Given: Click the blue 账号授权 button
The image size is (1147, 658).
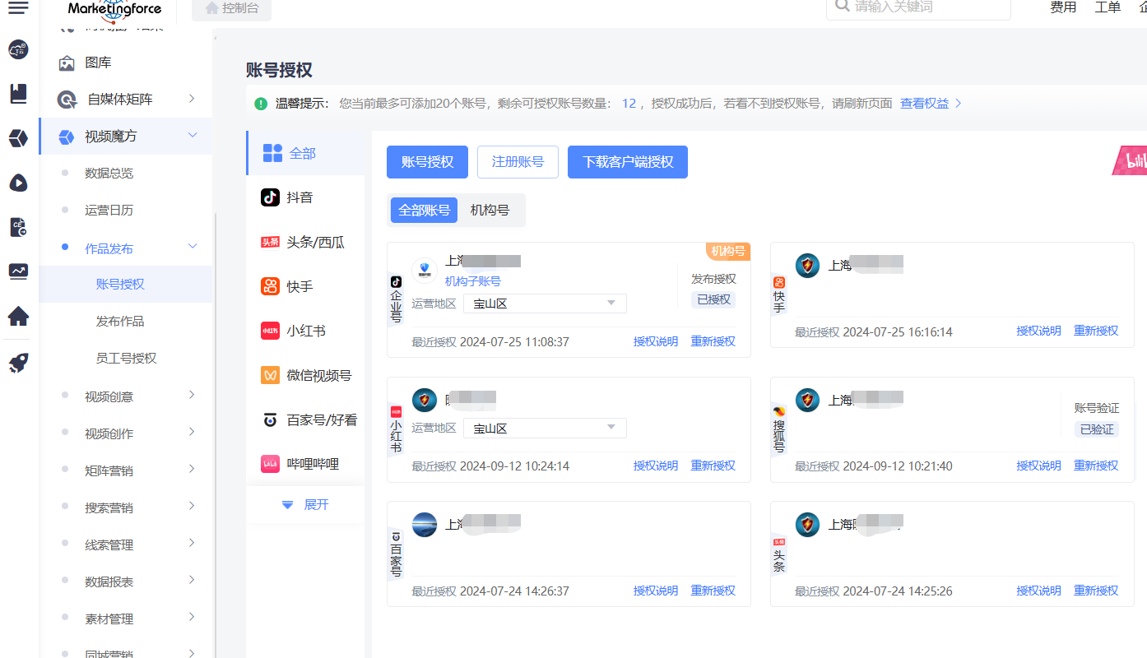Looking at the screenshot, I should (427, 162).
